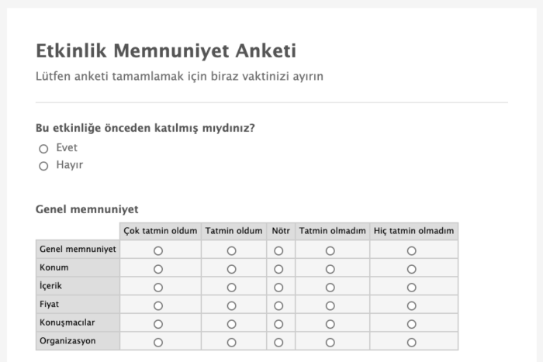Click the Fiyat row label

(x=50, y=305)
